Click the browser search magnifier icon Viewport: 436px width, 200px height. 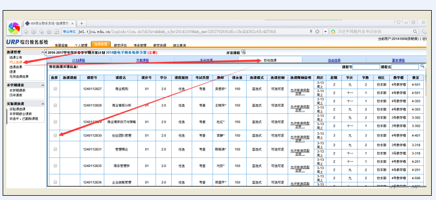(415, 32)
